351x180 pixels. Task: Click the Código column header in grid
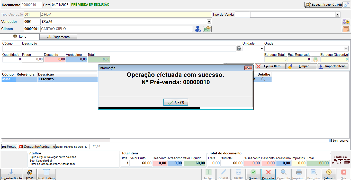(x=8, y=74)
